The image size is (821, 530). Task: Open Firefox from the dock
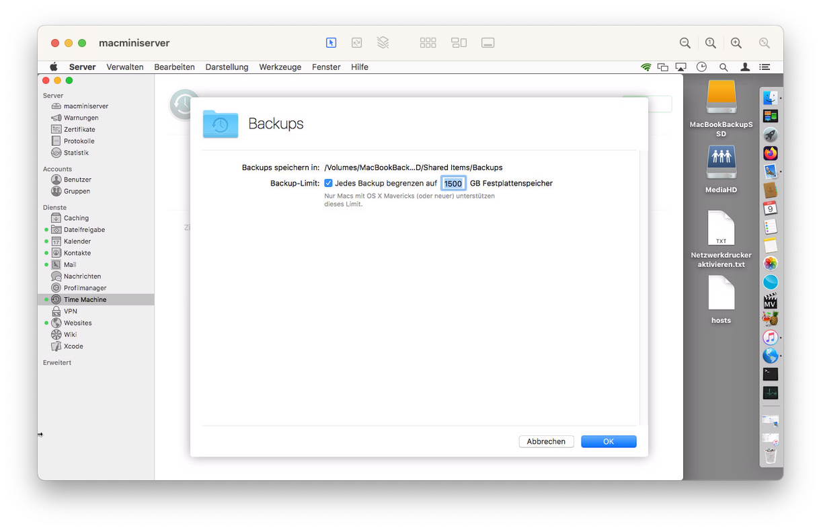pyautogui.click(x=771, y=153)
